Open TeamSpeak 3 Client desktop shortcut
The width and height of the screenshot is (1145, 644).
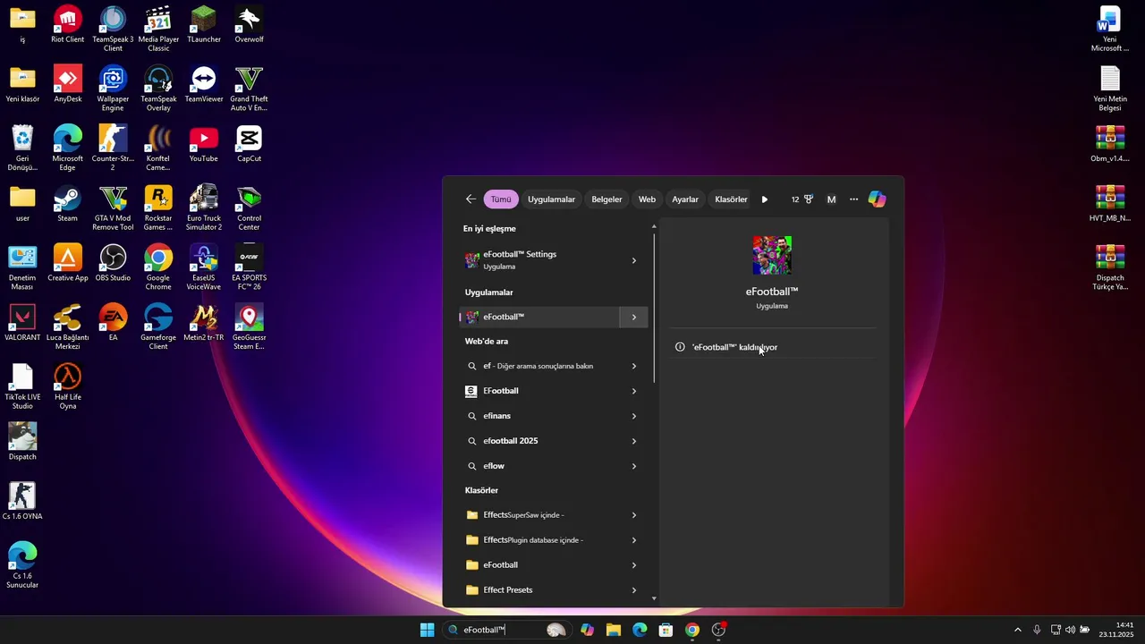coord(113,29)
